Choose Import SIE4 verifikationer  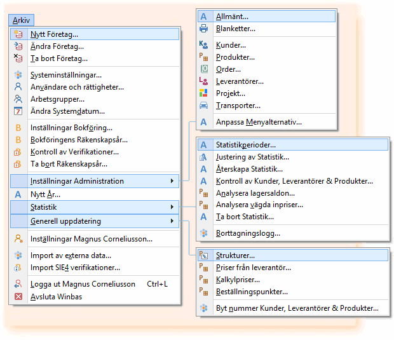[75, 268]
